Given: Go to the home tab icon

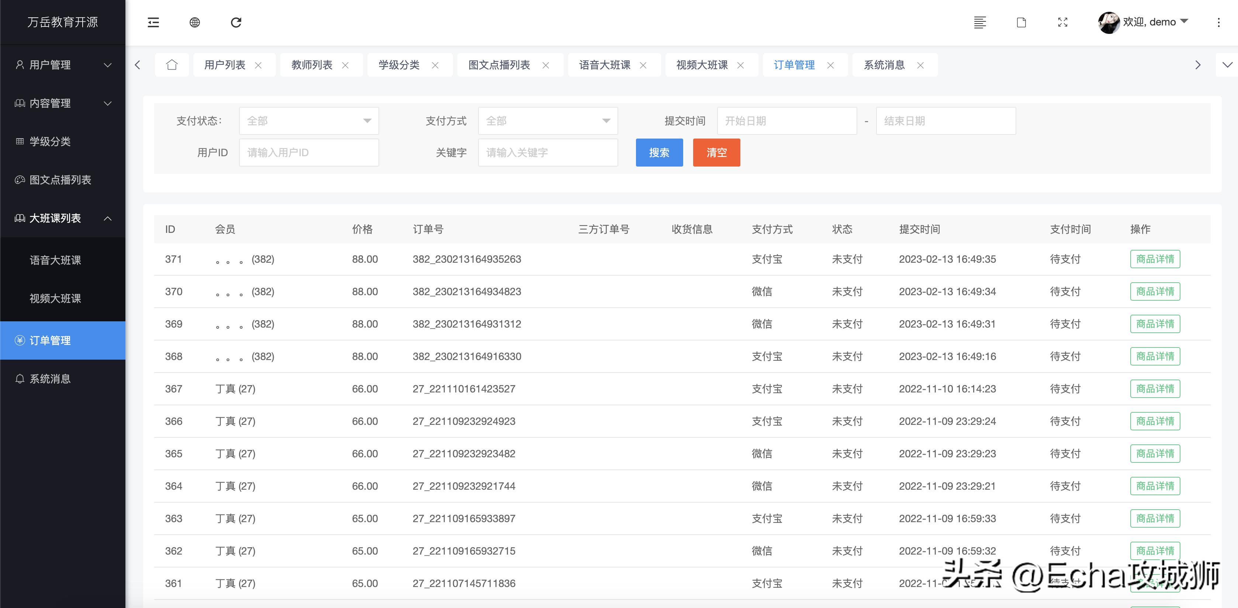Looking at the screenshot, I should tap(172, 64).
